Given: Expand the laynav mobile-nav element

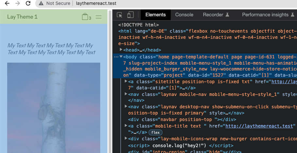Looking at the screenshot, I should pyautogui.click(x=126, y=94).
